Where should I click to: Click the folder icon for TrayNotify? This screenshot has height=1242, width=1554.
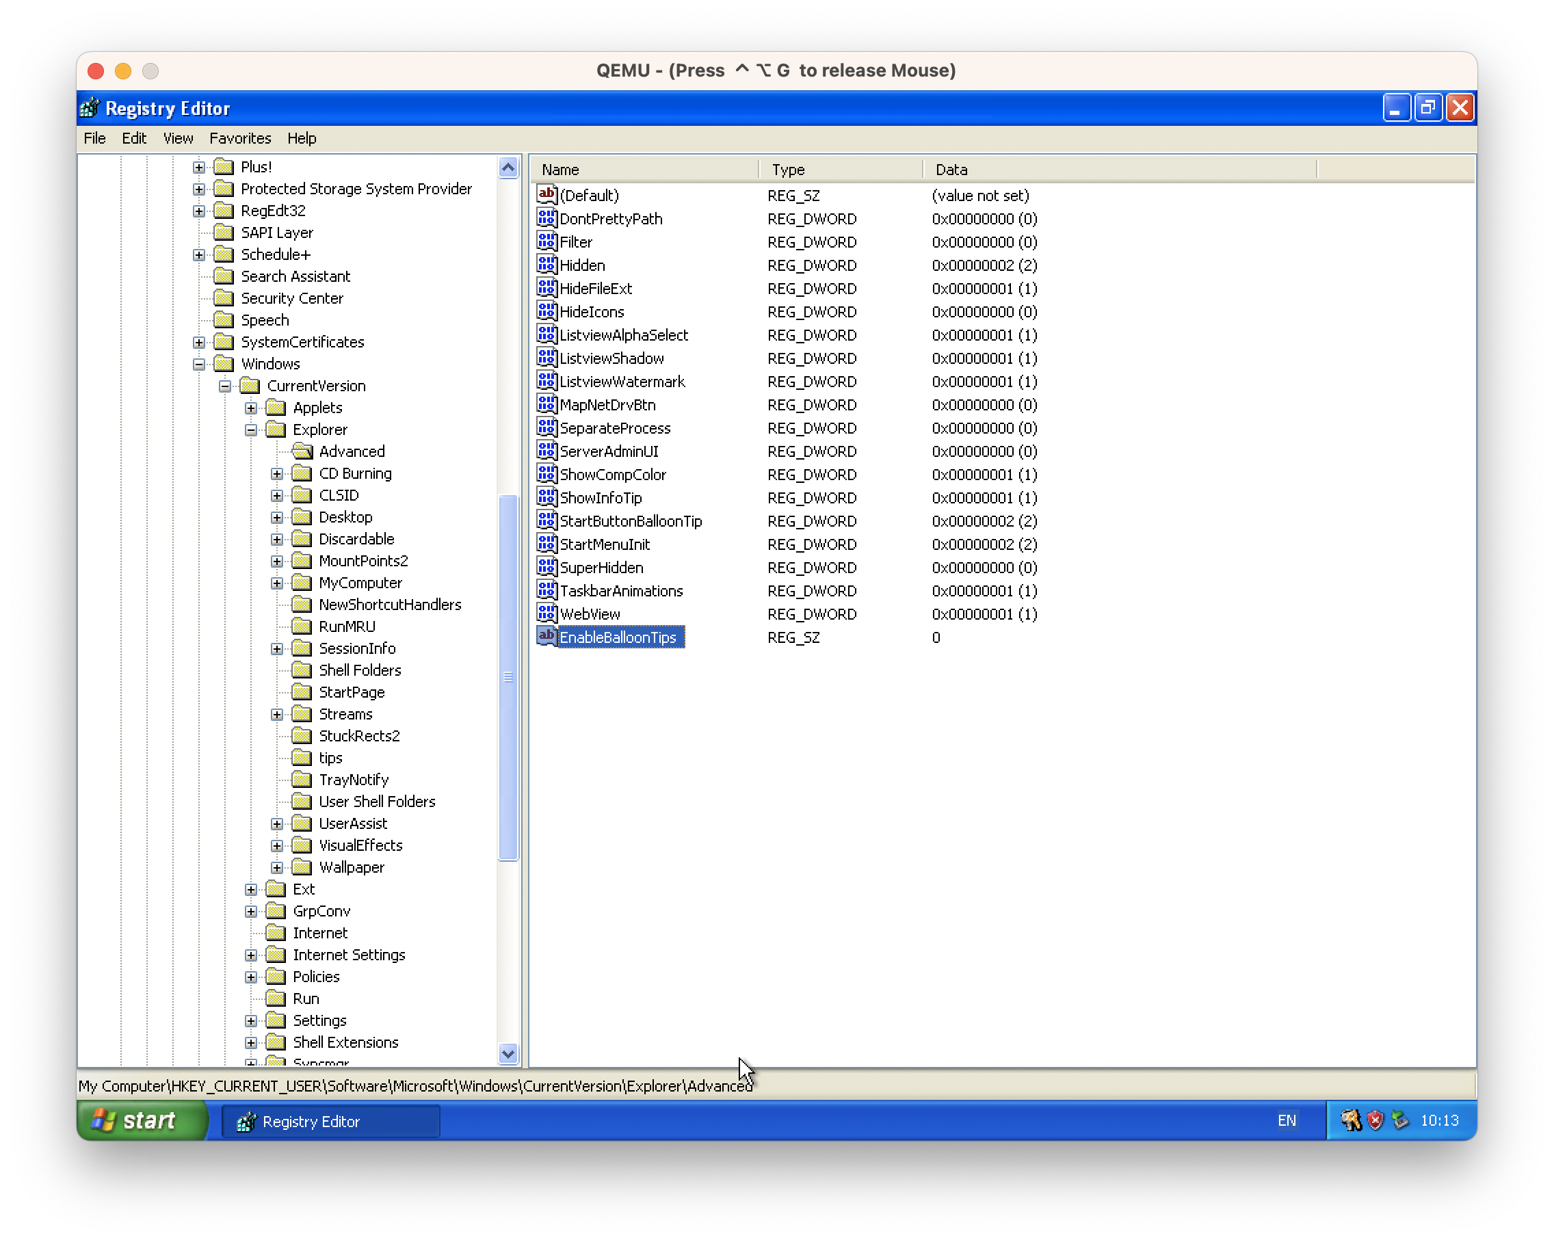(301, 779)
